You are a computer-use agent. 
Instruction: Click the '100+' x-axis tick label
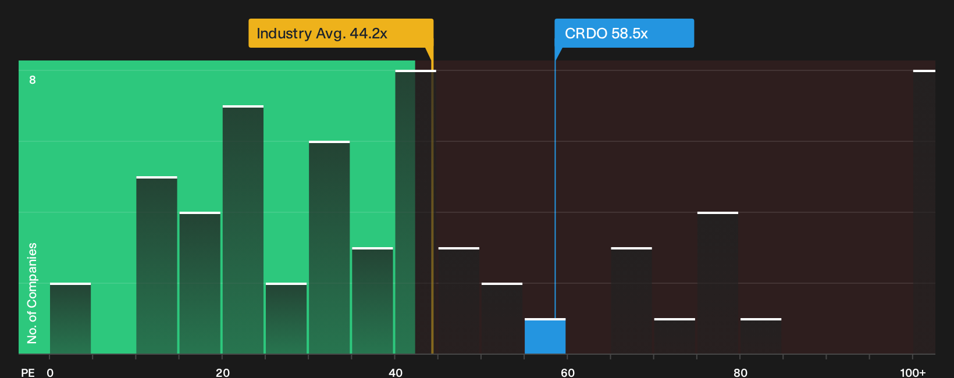coord(913,372)
